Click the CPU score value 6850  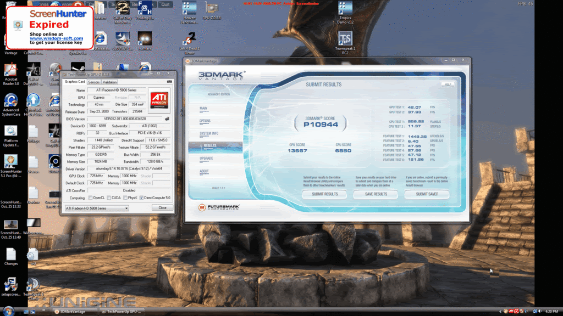point(343,151)
